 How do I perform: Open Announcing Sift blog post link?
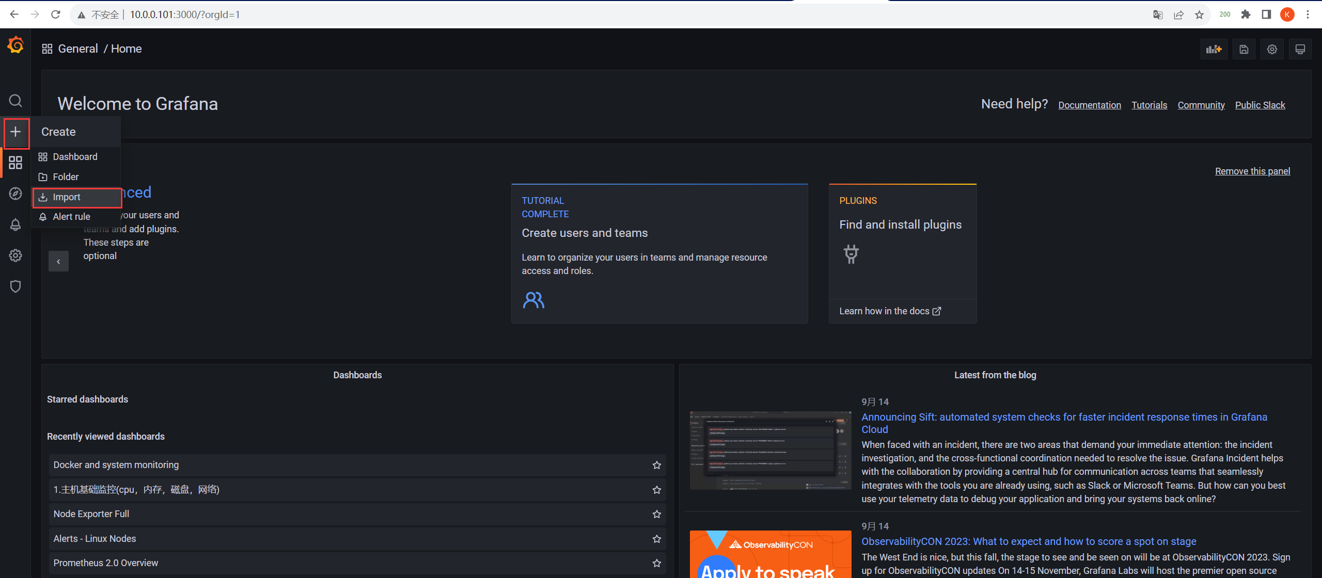point(1064,423)
